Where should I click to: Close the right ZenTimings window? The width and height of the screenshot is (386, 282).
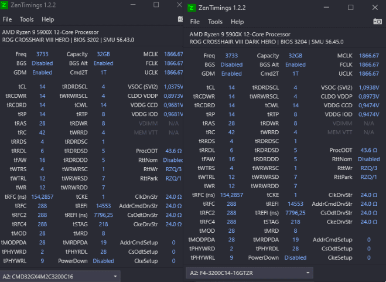point(375,8)
